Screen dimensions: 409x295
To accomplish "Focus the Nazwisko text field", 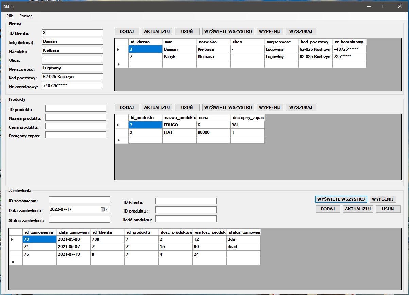I will click(72, 50).
